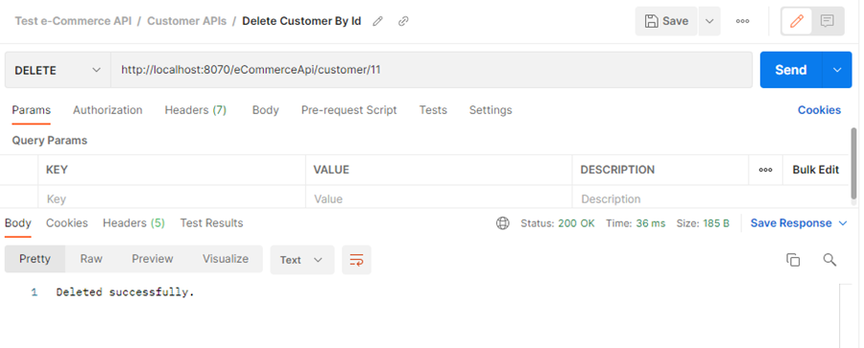
Task: Open the Text format dropdown
Action: [302, 260]
